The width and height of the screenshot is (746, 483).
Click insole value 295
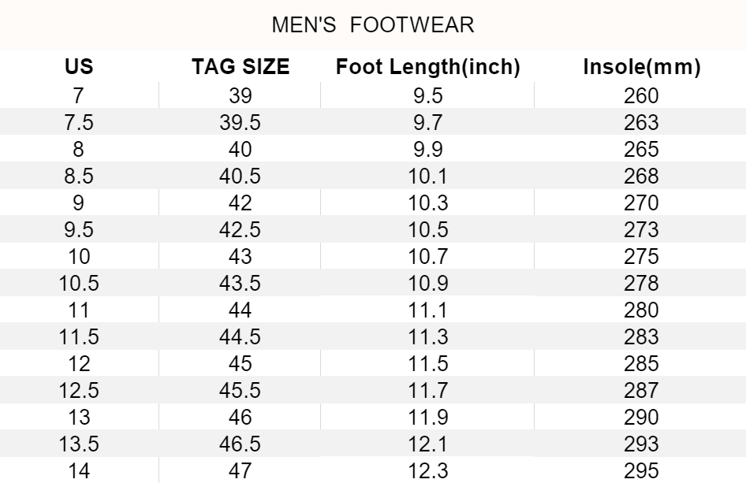[x=641, y=470]
